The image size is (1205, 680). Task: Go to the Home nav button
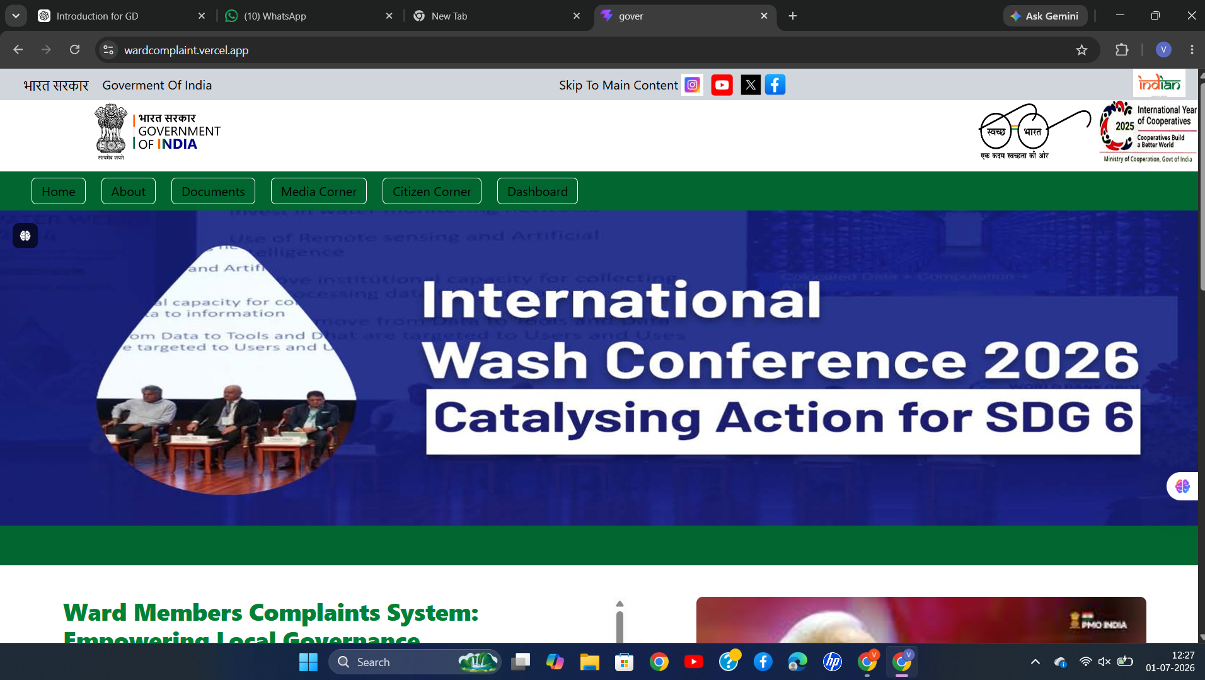[58, 191]
